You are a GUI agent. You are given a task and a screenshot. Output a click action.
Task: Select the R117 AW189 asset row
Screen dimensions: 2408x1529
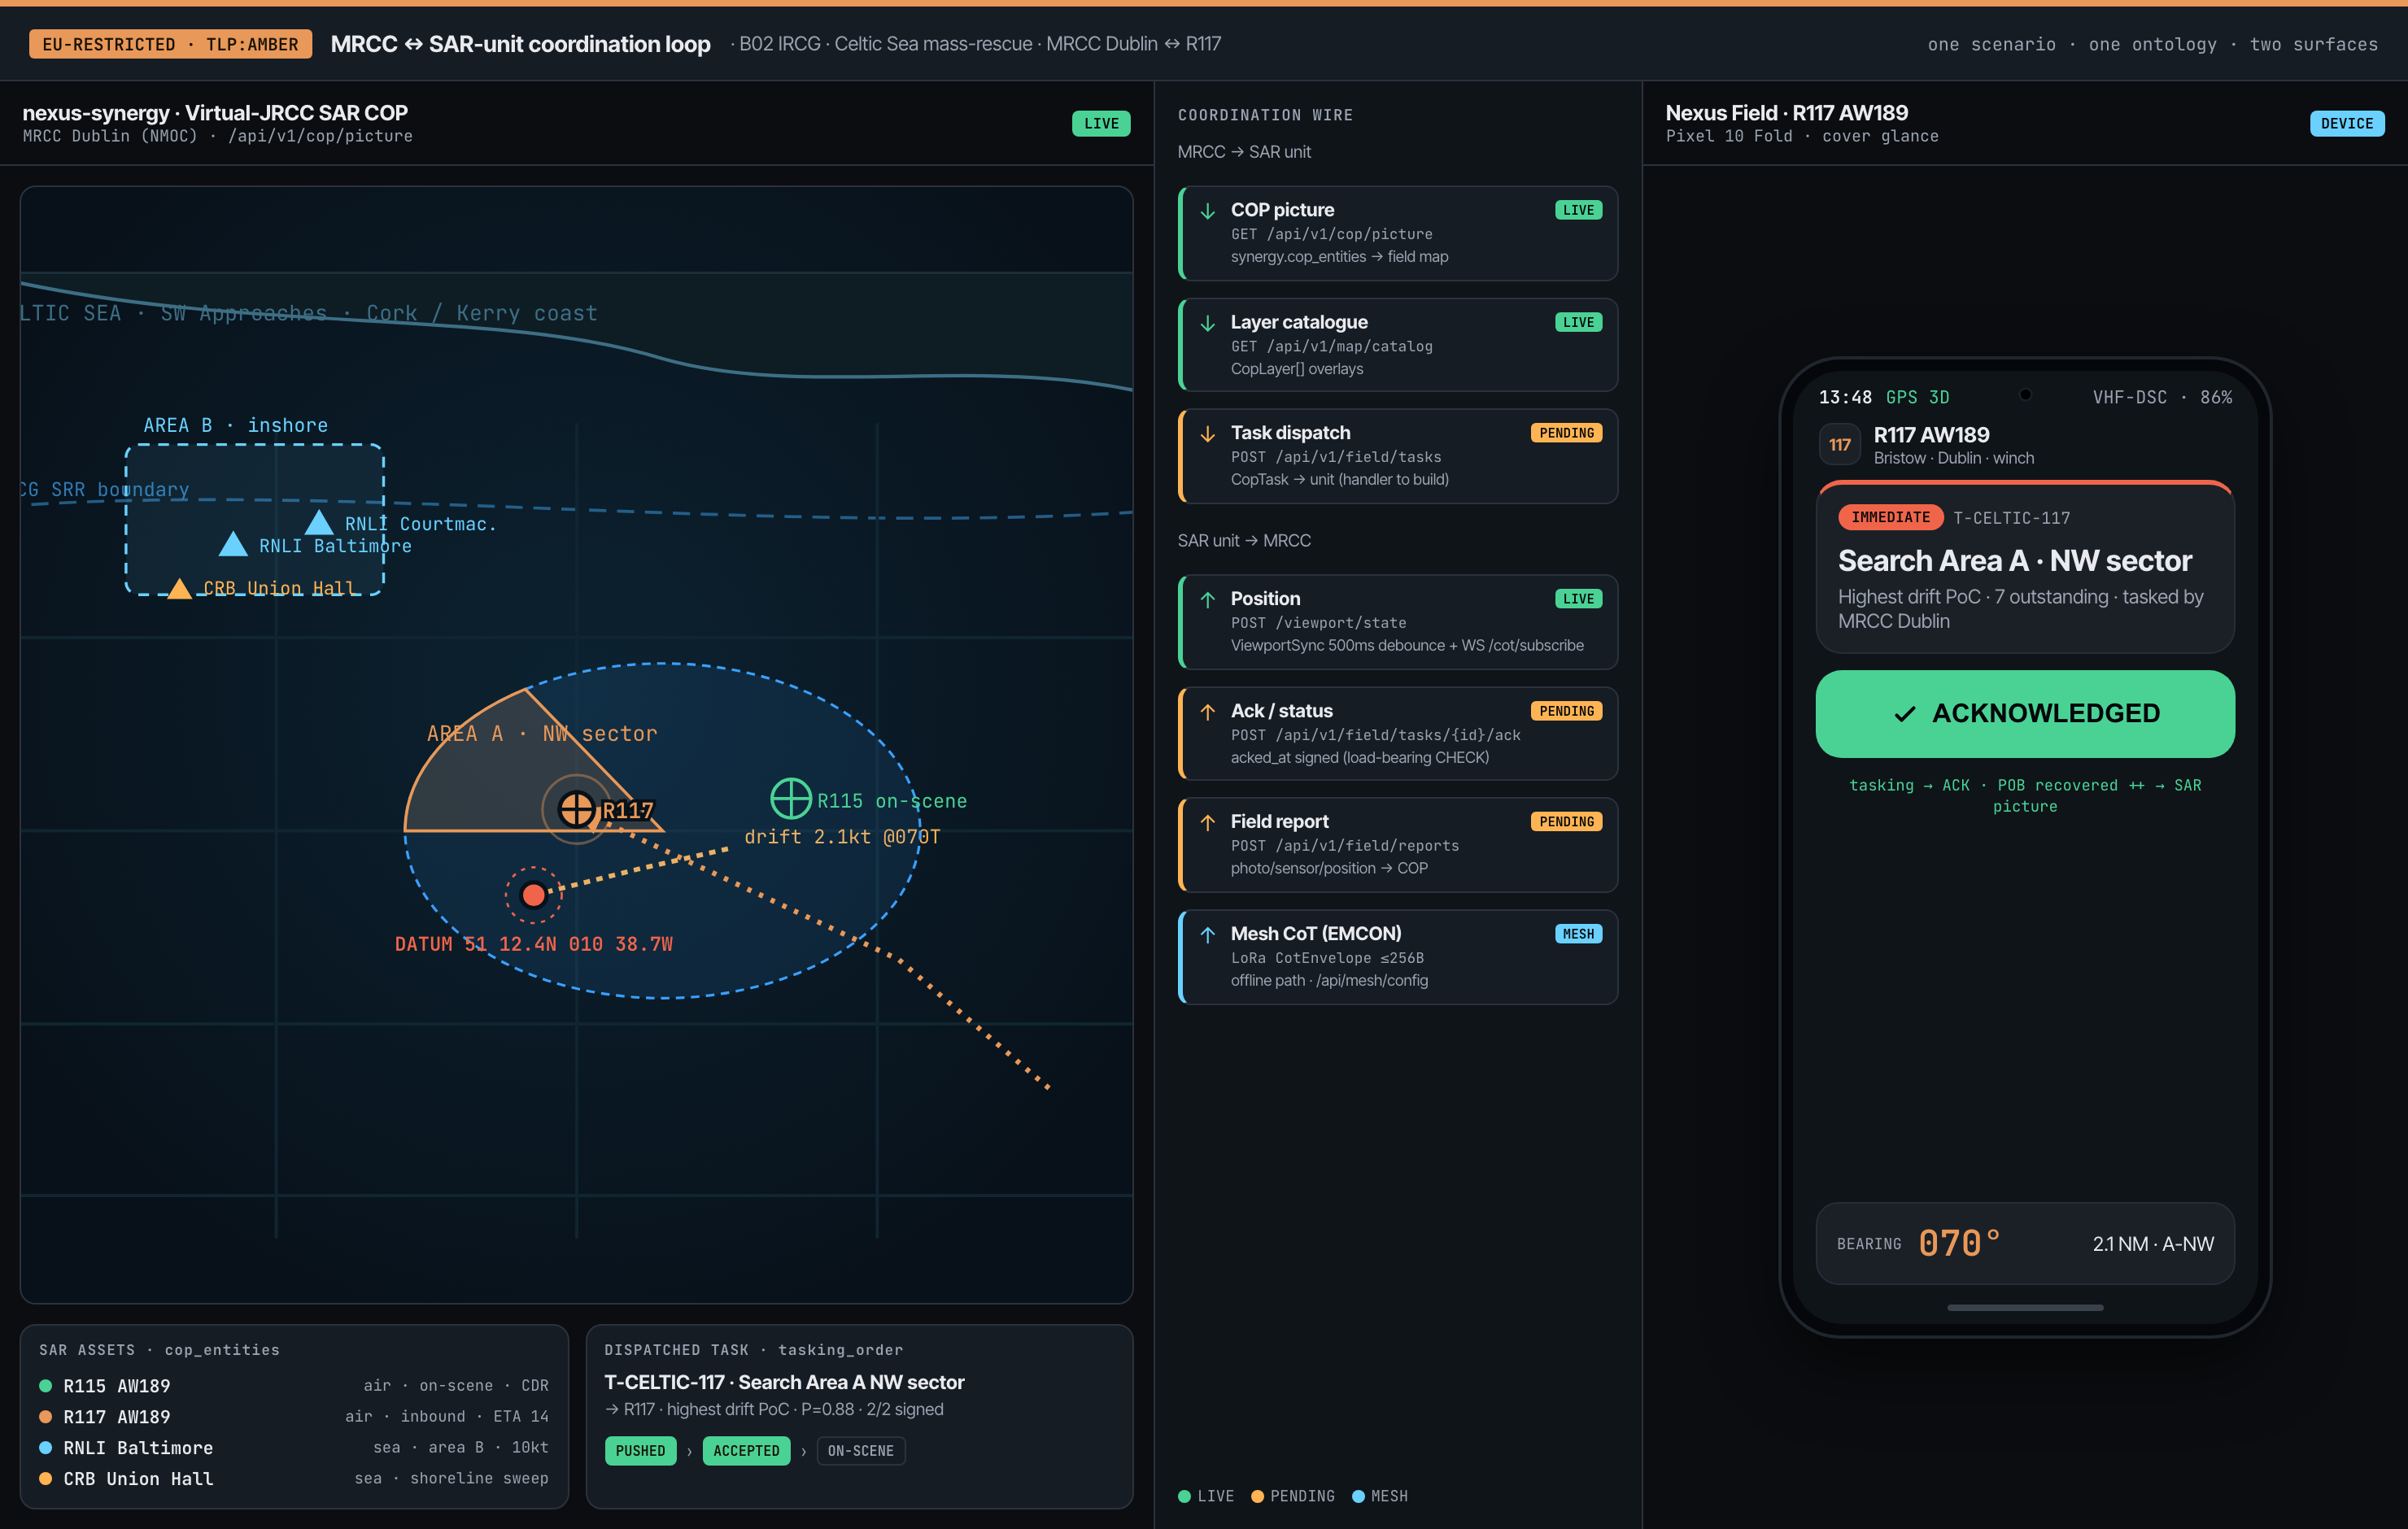(294, 1417)
